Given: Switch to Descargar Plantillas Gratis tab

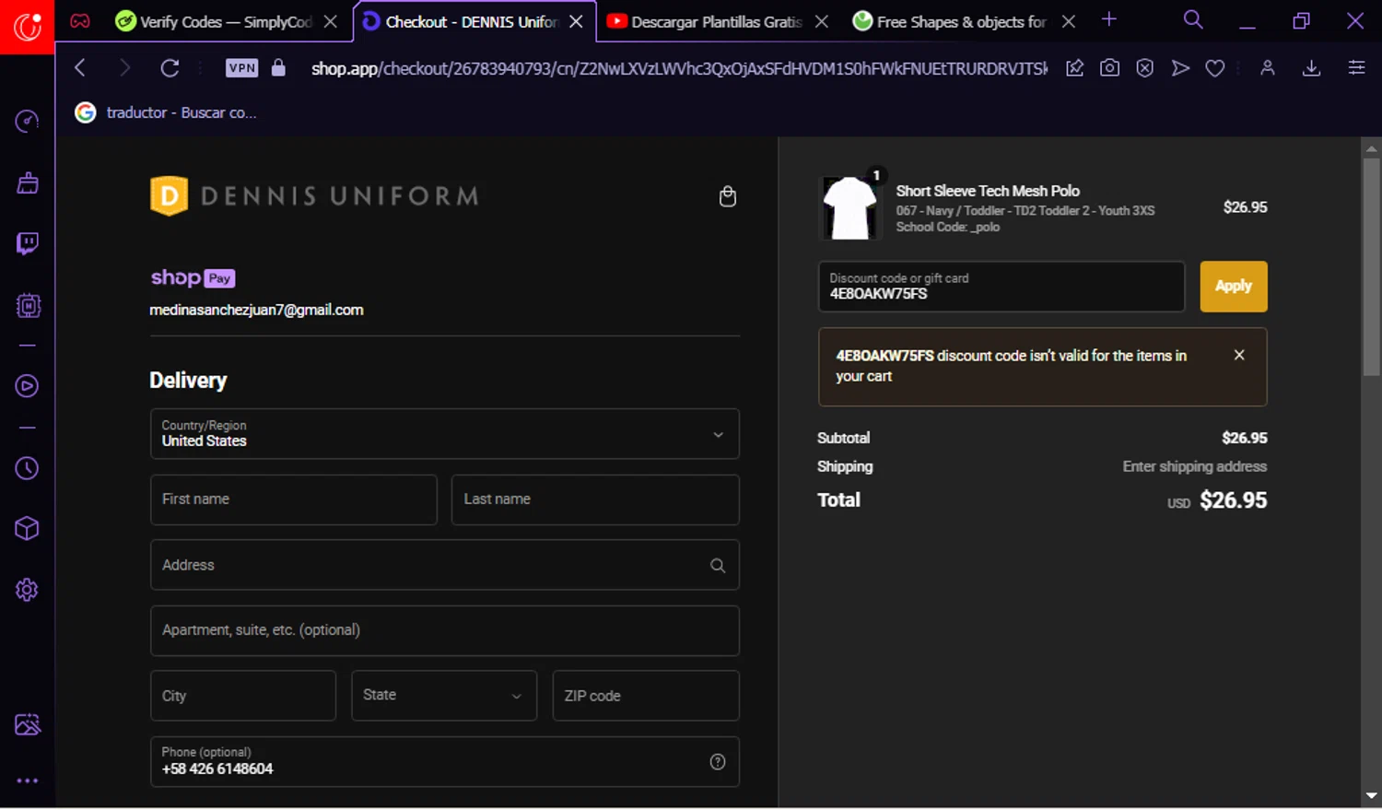Looking at the screenshot, I should point(706,21).
